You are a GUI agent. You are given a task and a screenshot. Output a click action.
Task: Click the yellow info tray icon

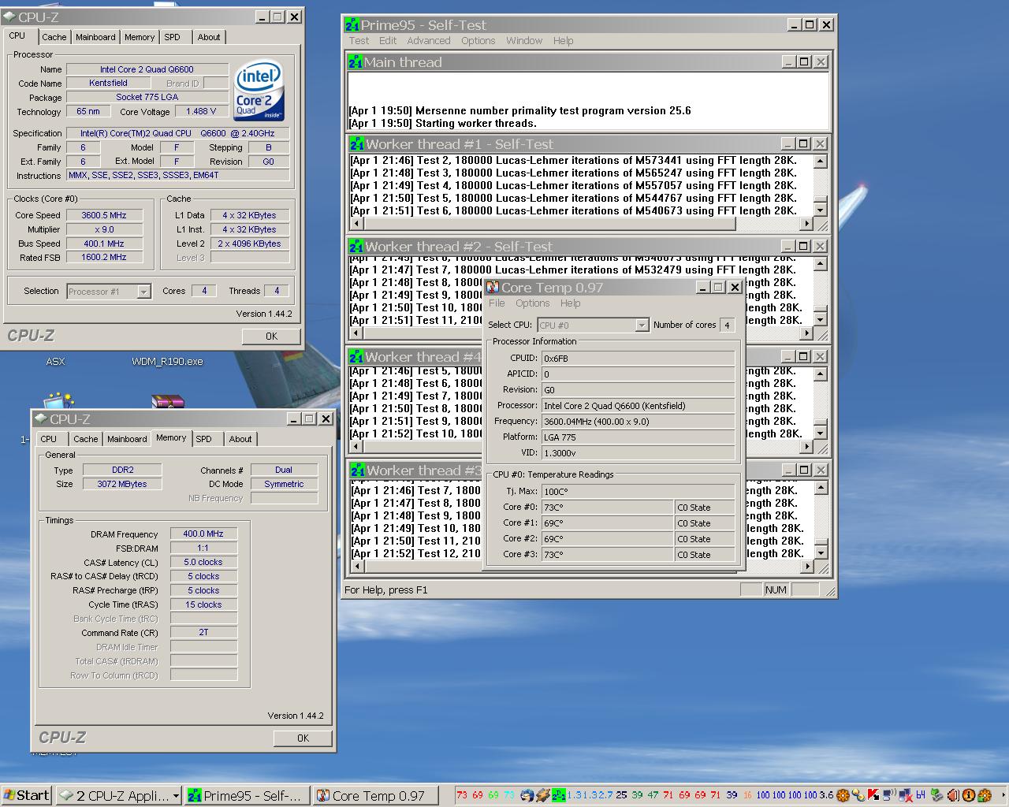pyautogui.click(x=969, y=795)
